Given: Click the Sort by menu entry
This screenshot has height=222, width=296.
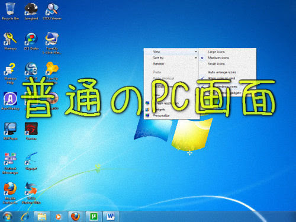Looking at the screenshot, I should point(158,58).
